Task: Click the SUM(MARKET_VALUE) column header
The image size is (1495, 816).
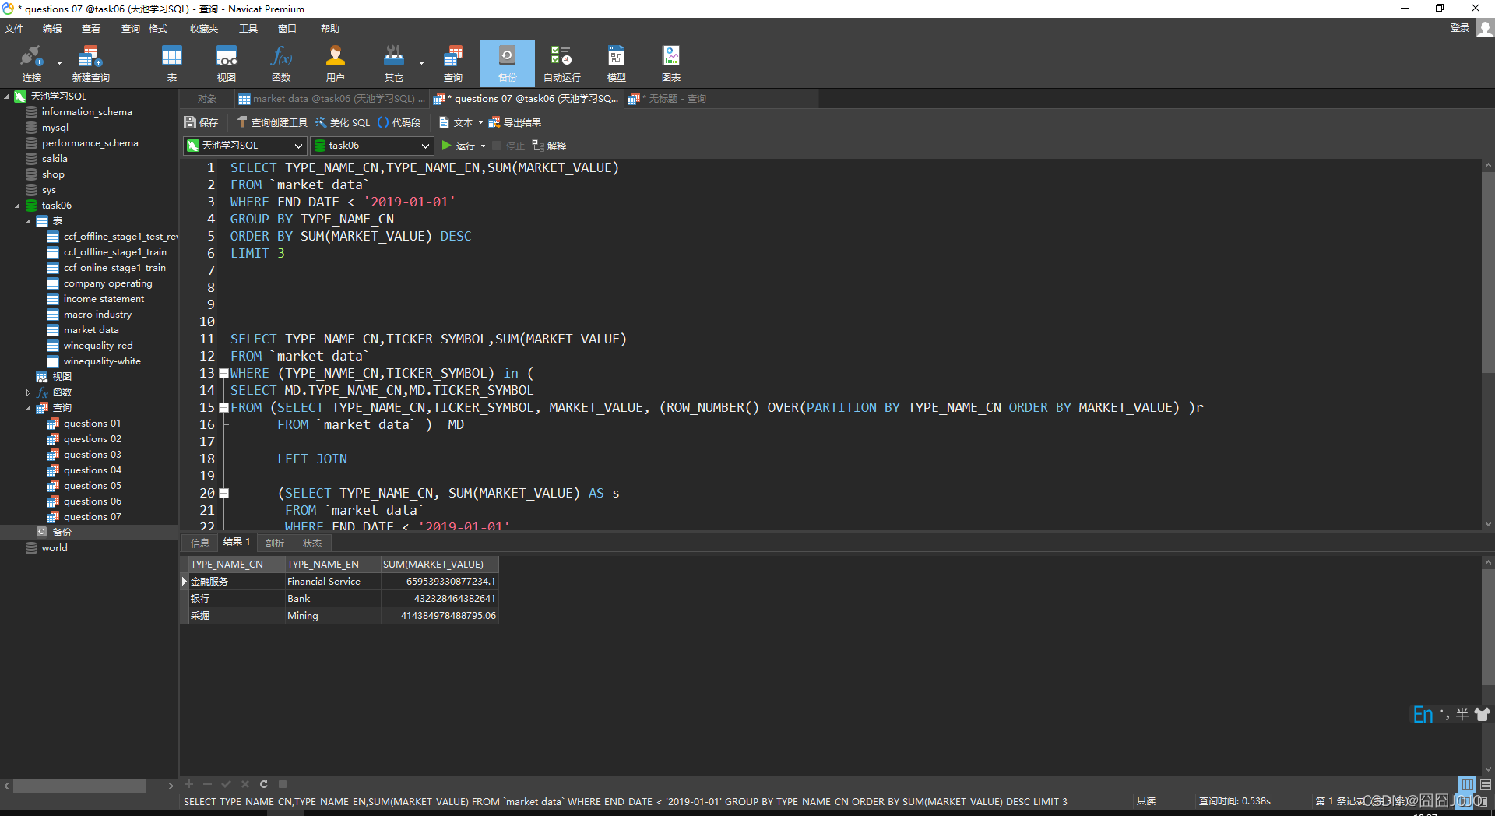Action: [x=439, y=565]
